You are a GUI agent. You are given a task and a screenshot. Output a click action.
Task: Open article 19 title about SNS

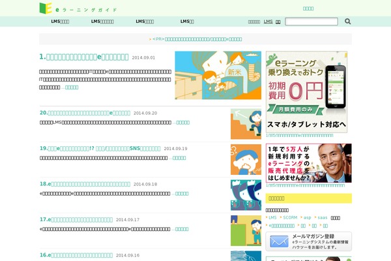point(100,148)
